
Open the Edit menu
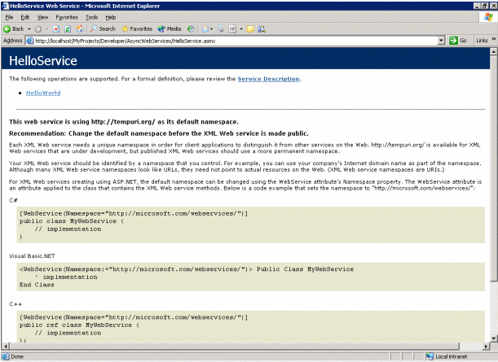coord(25,17)
